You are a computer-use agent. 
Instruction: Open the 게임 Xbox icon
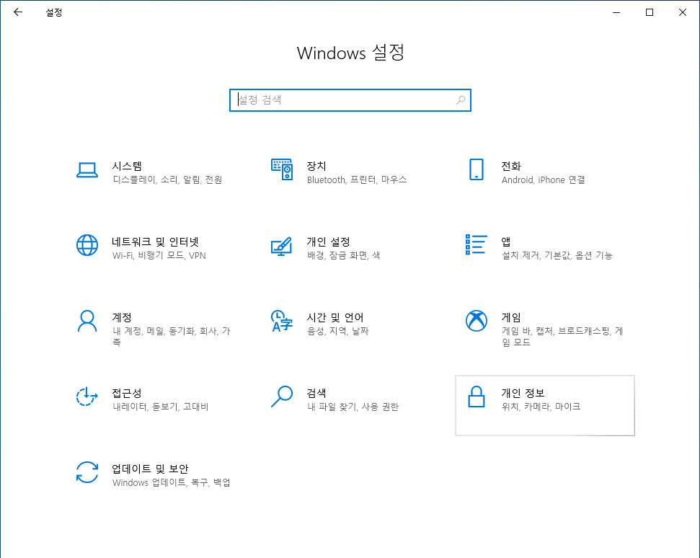tap(477, 321)
